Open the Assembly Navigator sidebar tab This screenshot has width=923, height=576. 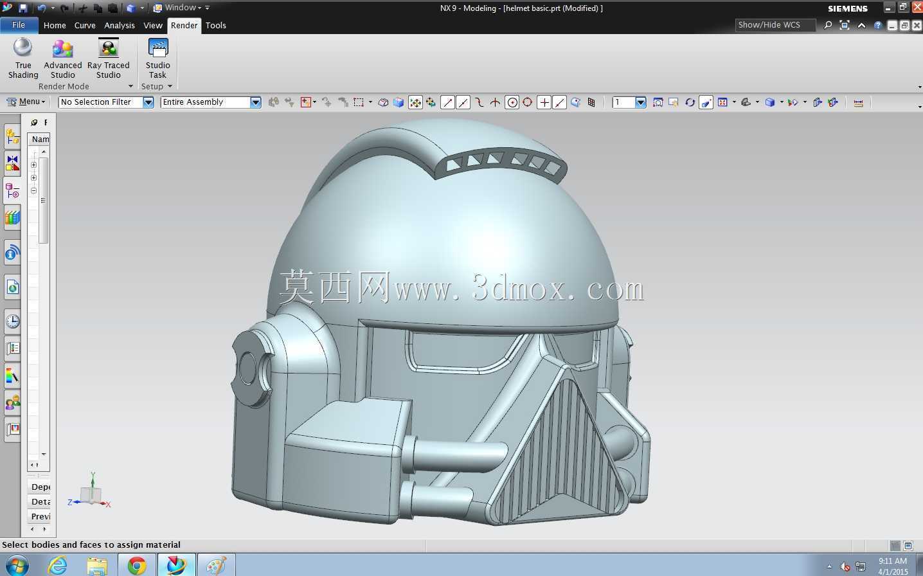(12, 136)
